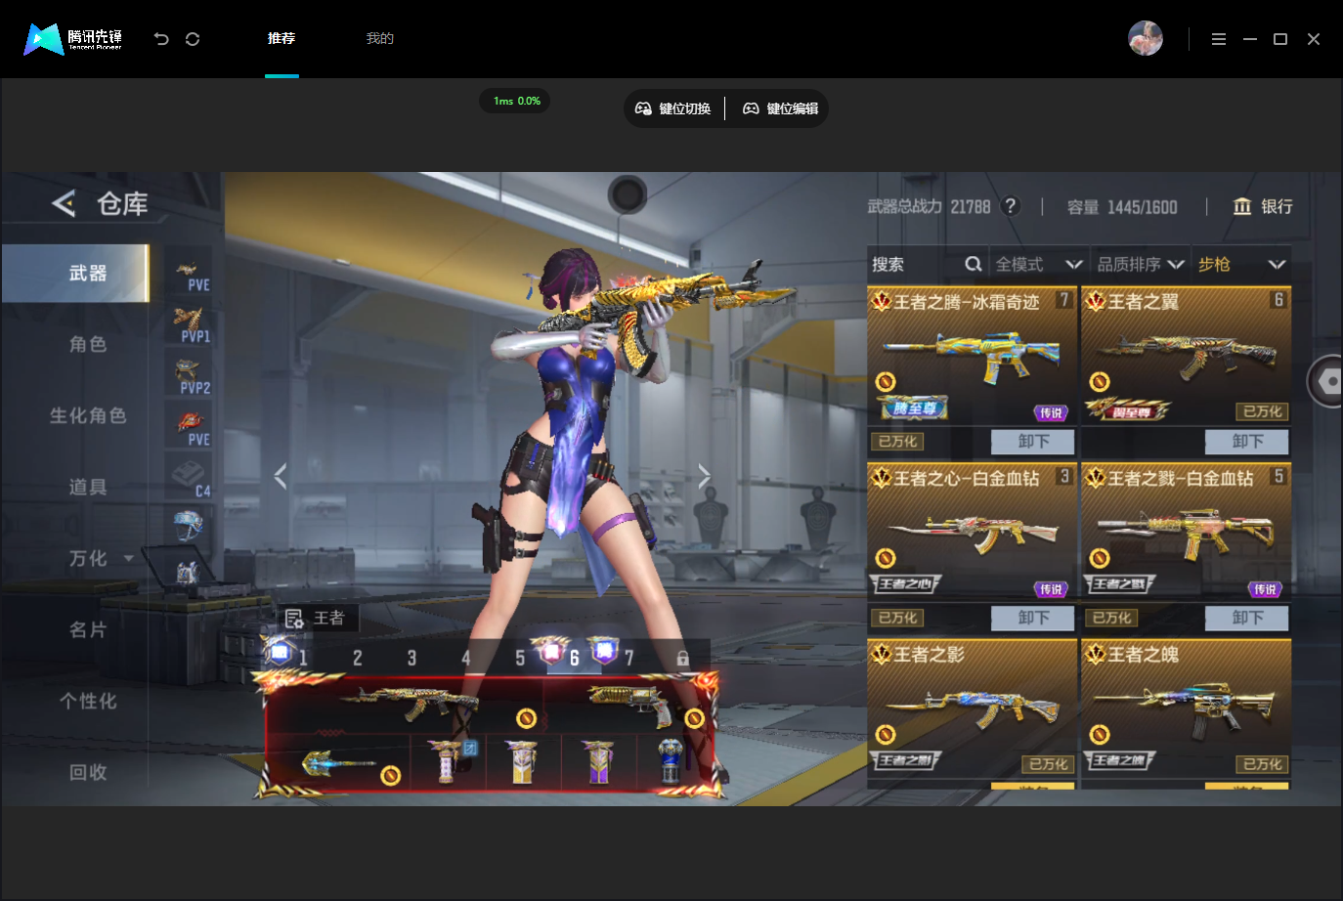This screenshot has height=901, width=1343.
Task: Open the 个性化 category
Action: (x=88, y=701)
